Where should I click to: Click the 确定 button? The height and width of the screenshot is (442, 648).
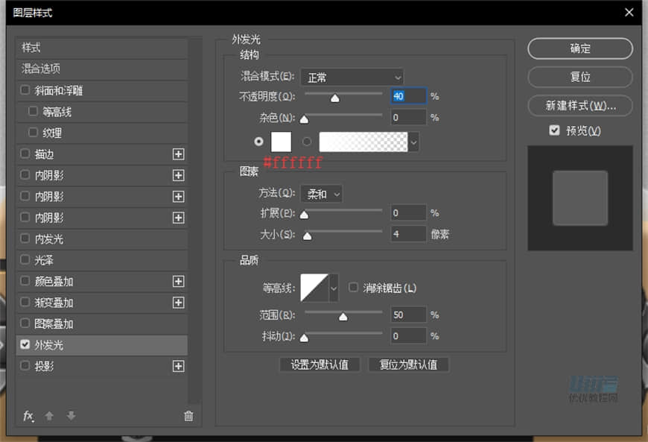click(579, 48)
